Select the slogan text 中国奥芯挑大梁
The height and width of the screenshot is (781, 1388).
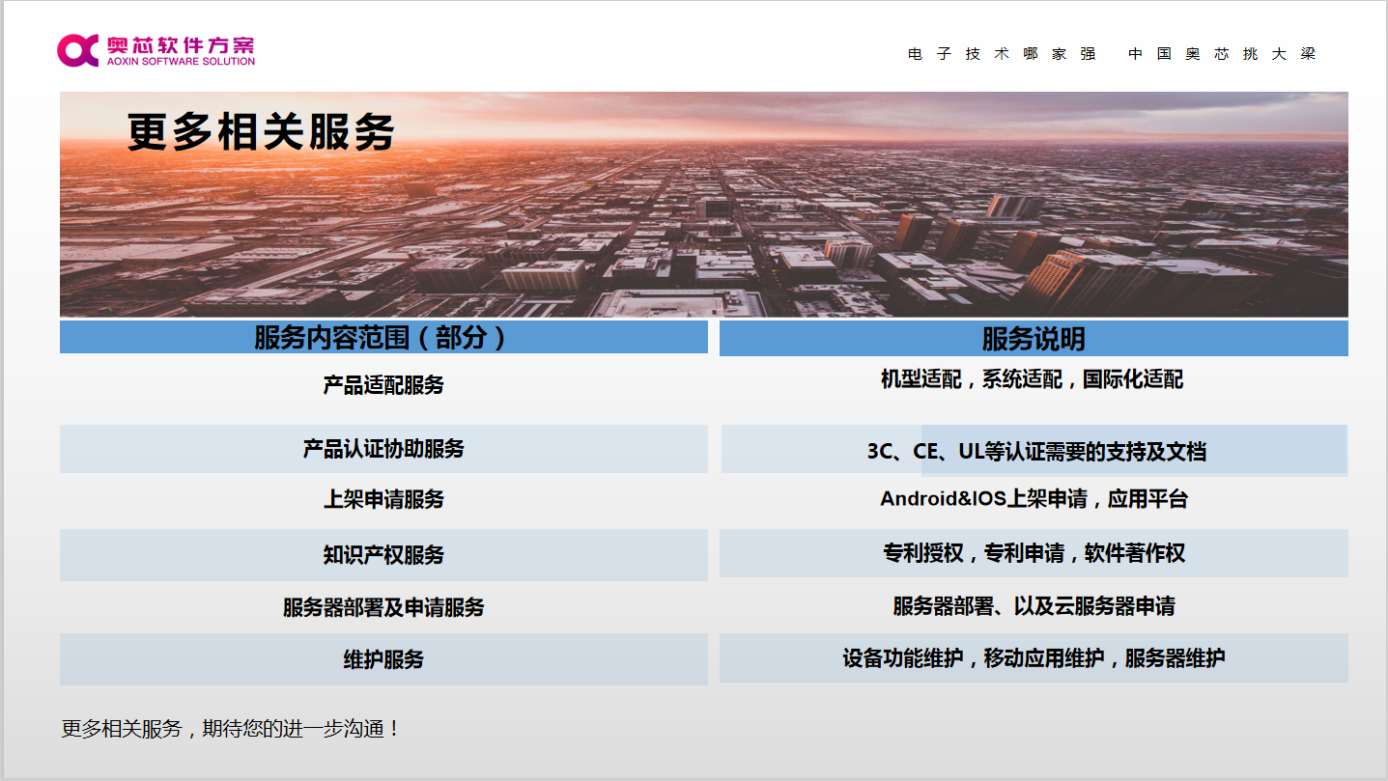[x=1222, y=54]
